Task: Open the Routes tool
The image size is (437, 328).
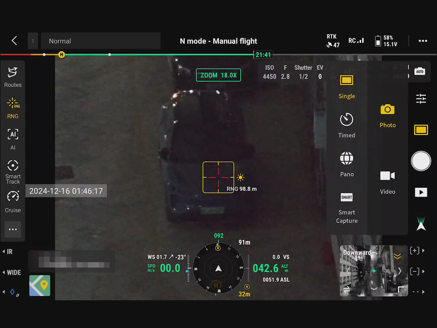Action: [x=13, y=77]
